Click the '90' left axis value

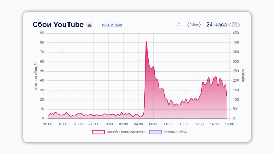(42, 33)
